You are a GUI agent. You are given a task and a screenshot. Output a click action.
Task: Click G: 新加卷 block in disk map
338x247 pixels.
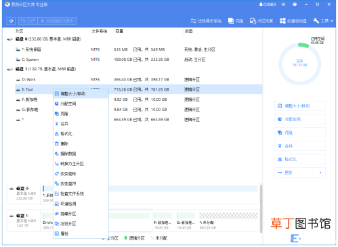(186, 221)
